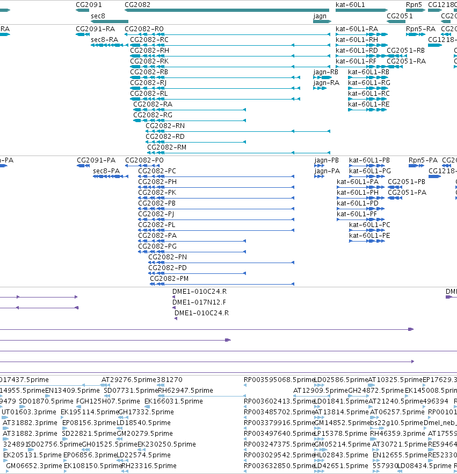Select the sec8 gene label

[x=98, y=16]
